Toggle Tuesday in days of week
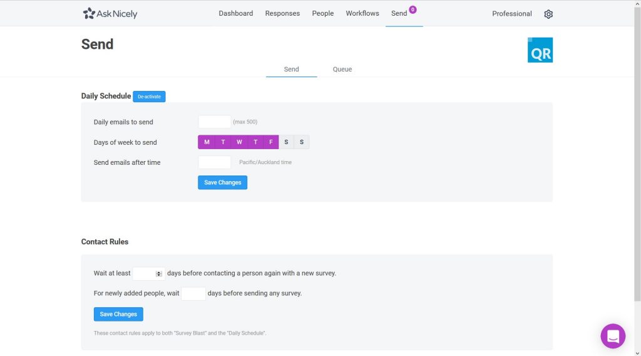This screenshot has width=641, height=356. point(223,142)
